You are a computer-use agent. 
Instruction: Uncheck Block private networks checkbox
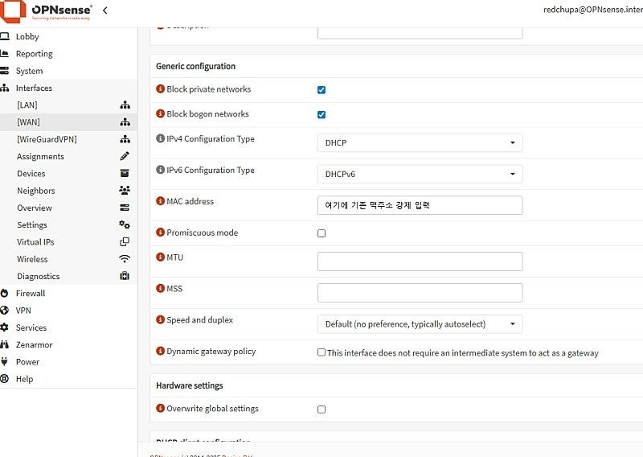coord(321,90)
